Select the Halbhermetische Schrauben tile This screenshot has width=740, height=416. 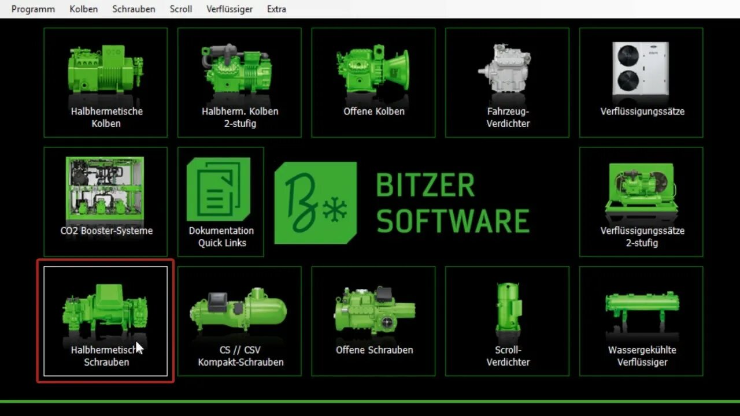(x=106, y=321)
